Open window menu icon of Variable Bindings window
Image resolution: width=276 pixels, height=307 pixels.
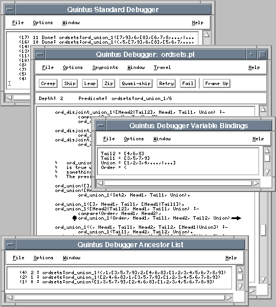point(101,125)
